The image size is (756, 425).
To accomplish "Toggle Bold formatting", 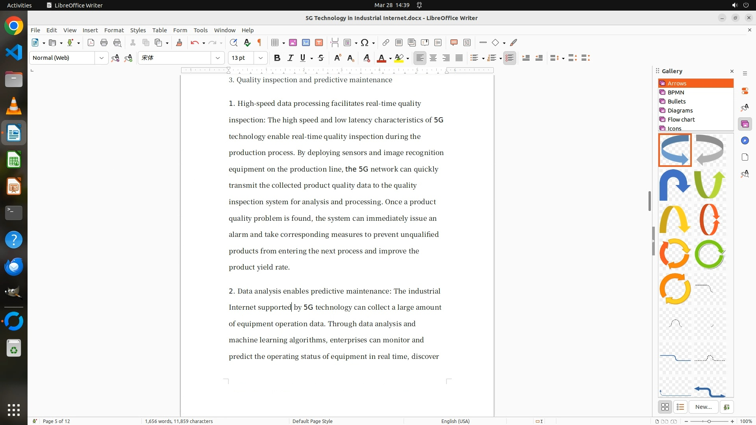I will pos(277,58).
